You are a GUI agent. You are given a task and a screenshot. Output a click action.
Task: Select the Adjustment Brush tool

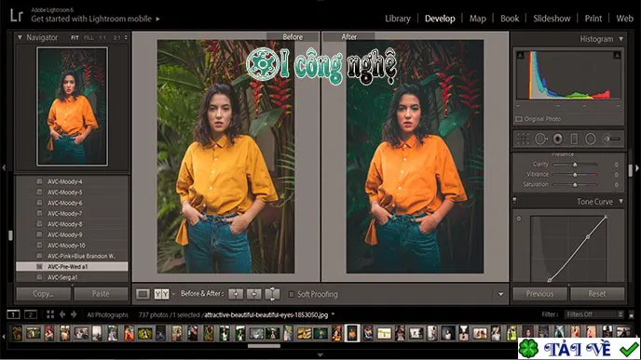pos(611,139)
